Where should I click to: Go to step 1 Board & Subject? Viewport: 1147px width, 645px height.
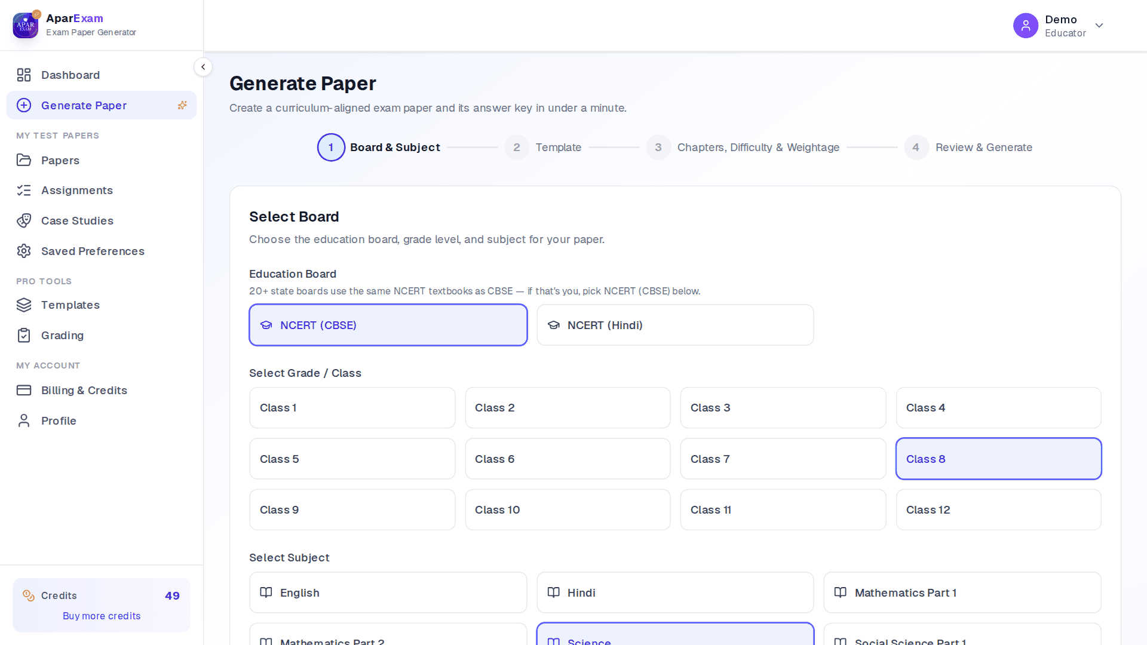(379, 148)
